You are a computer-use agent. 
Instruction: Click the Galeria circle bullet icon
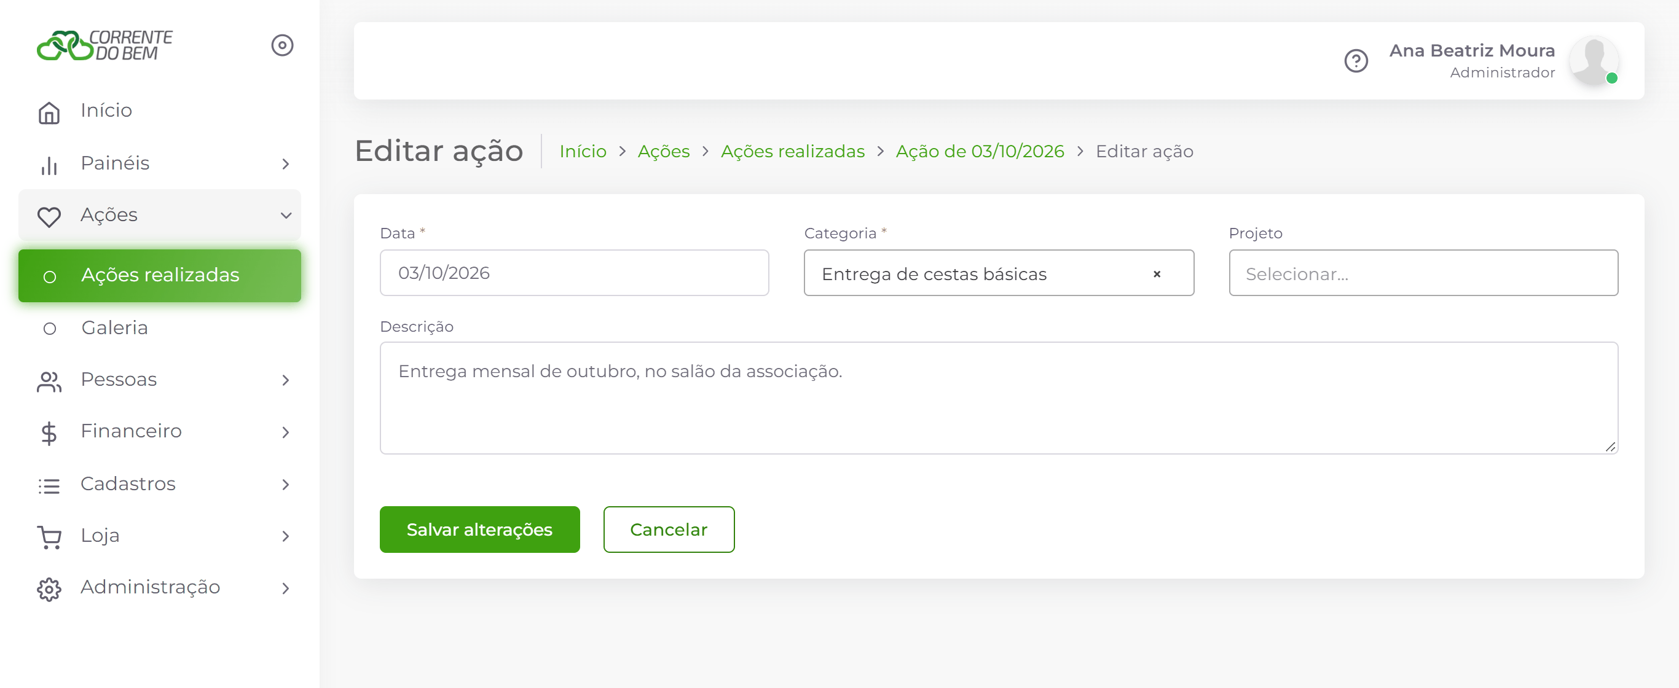click(50, 329)
